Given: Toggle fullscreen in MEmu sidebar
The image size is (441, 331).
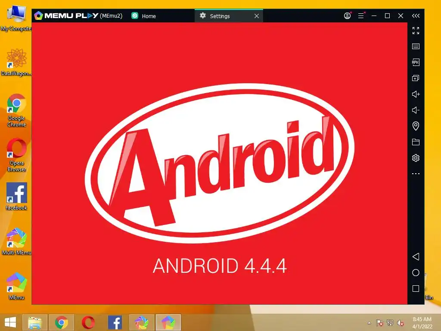Looking at the screenshot, I should point(416,31).
